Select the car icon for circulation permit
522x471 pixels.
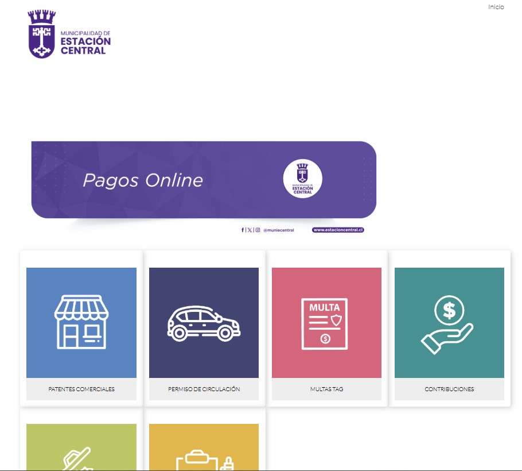coord(204,322)
